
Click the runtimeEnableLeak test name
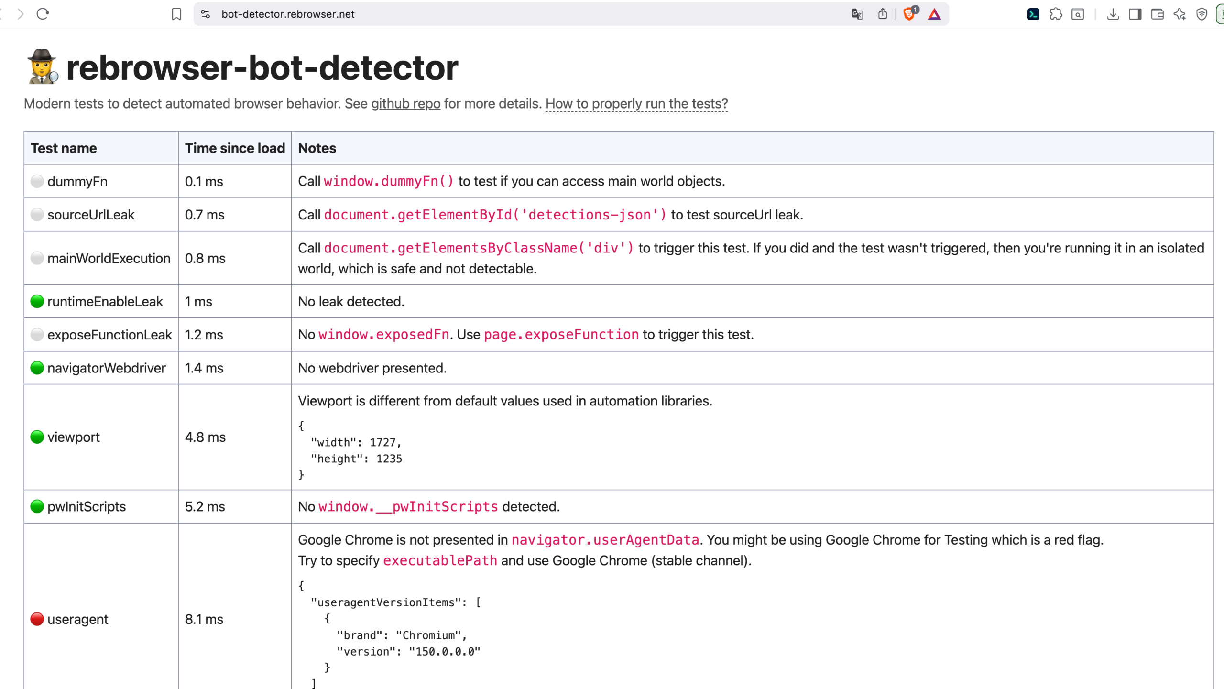coord(105,302)
